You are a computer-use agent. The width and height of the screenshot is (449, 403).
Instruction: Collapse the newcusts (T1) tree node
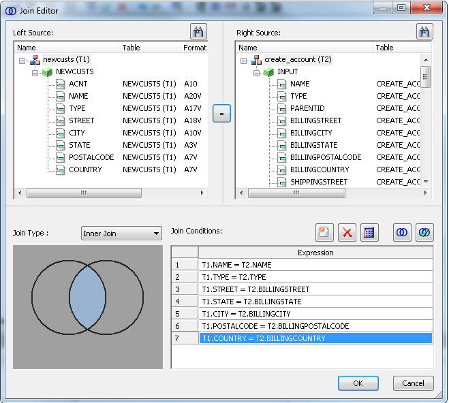(x=22, y=61)
